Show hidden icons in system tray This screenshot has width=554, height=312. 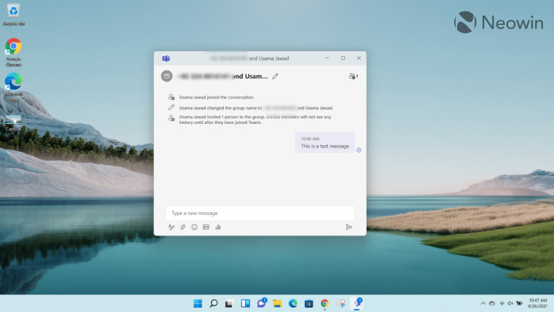(x=483, y=303)
